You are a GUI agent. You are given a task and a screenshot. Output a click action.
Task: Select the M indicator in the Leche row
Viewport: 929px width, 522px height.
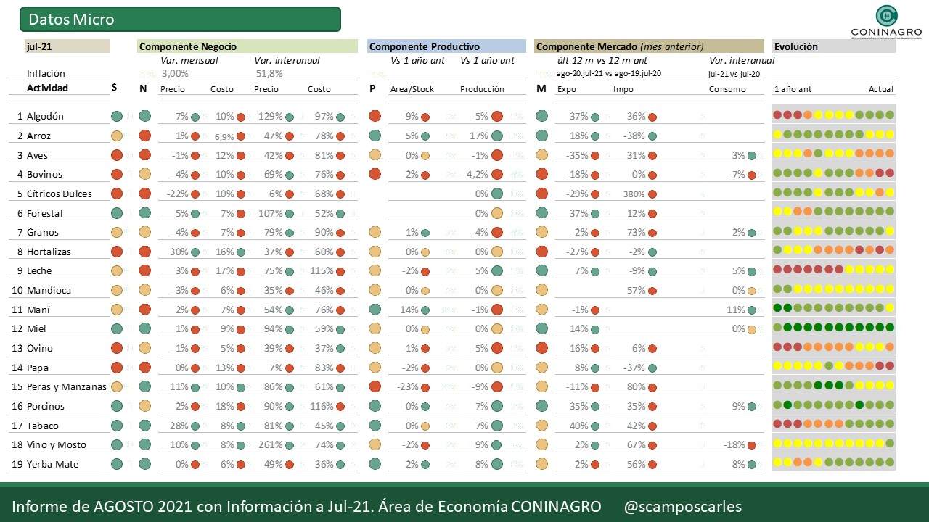541,270
